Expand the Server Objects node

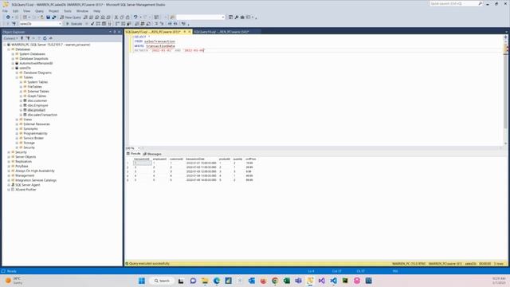[x=9, y=157]
